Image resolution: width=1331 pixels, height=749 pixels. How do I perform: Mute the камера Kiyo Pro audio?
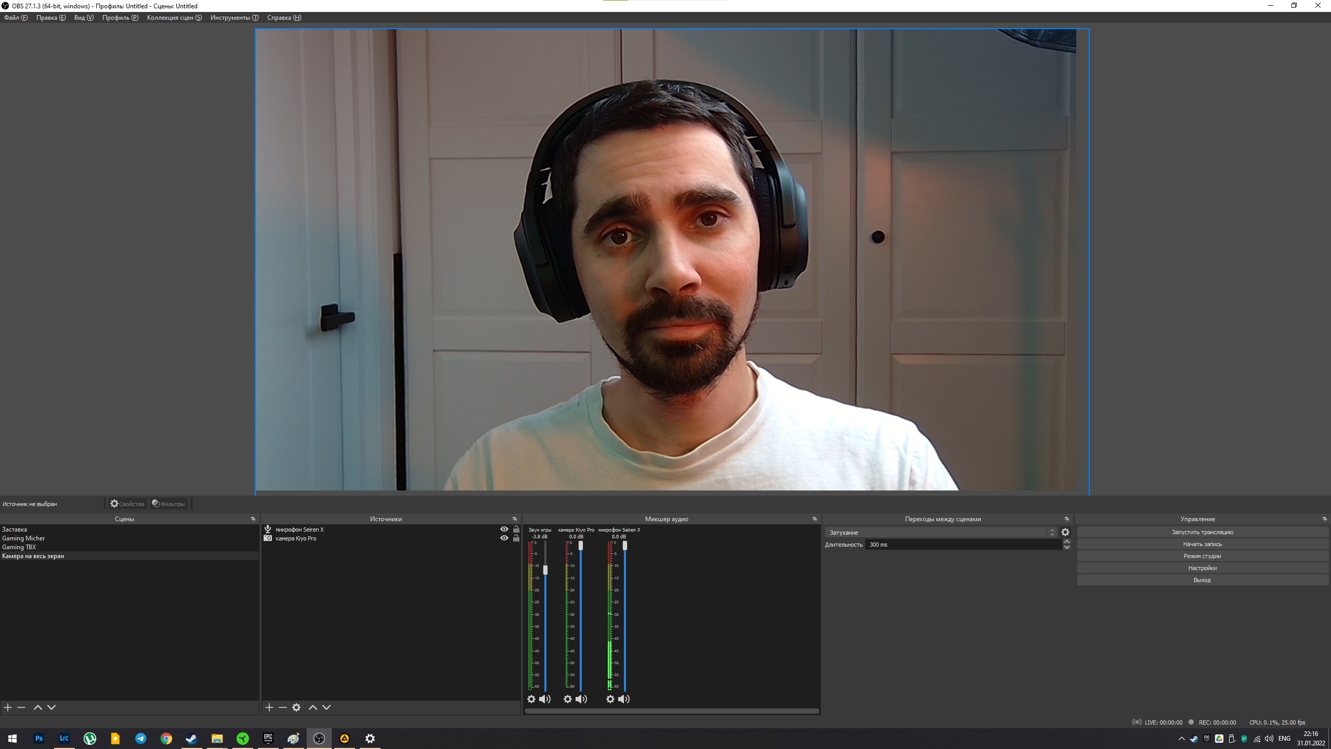click(581, 699)
